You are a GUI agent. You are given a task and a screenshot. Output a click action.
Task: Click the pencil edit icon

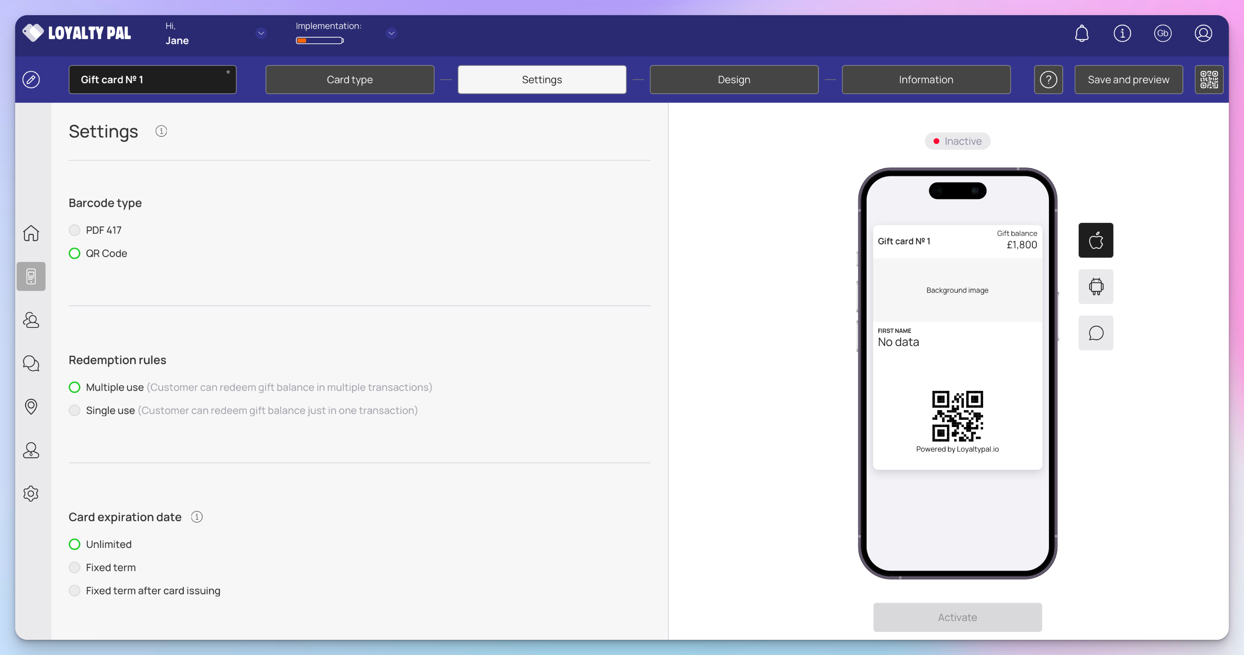pos(31,80)
